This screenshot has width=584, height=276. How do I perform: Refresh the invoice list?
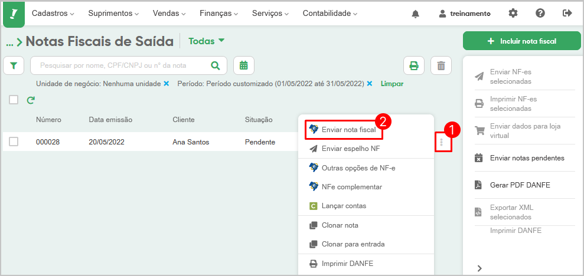[31, 100]
